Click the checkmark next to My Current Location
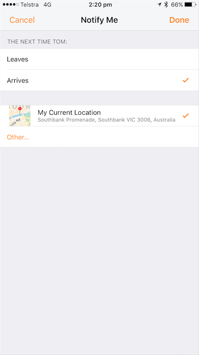The width and height of the screenshot is (199, 355). 186,116
